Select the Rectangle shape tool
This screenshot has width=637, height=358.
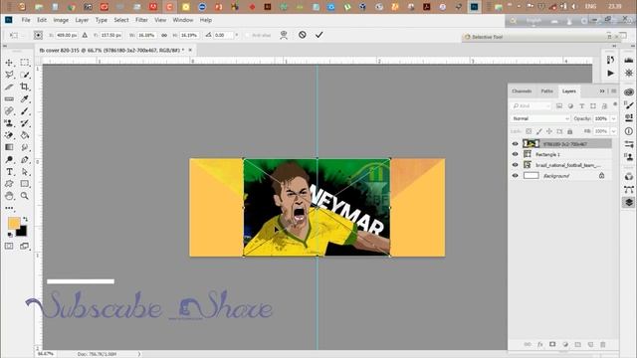tap(24, 184)
